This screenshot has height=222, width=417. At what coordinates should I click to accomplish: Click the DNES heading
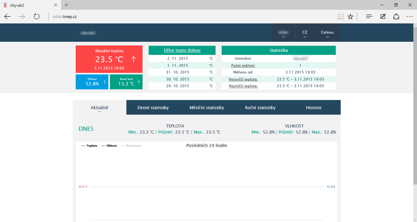pyautogui.click(x=86, y=129)
